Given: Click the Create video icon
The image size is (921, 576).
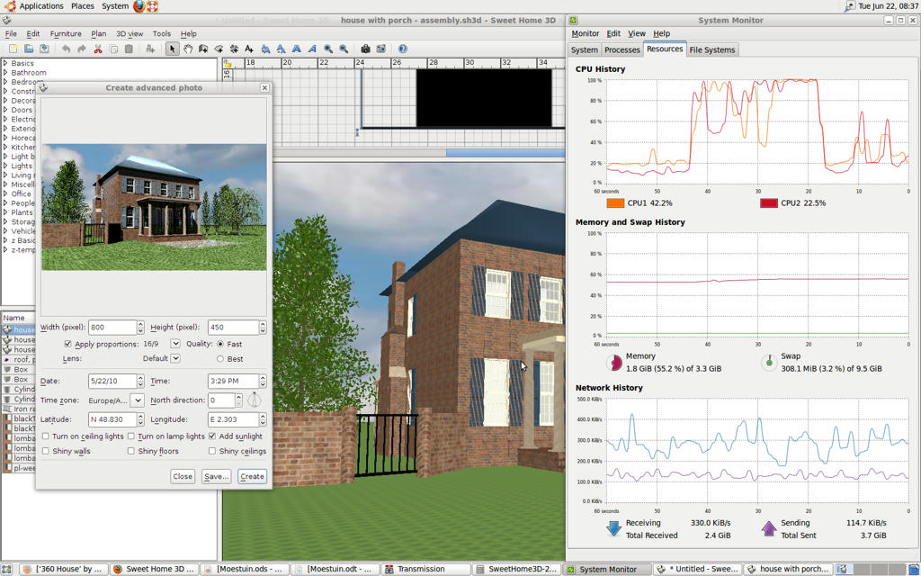Looking at the screenshot, I should pyautogui.click(x=380, y=49).
